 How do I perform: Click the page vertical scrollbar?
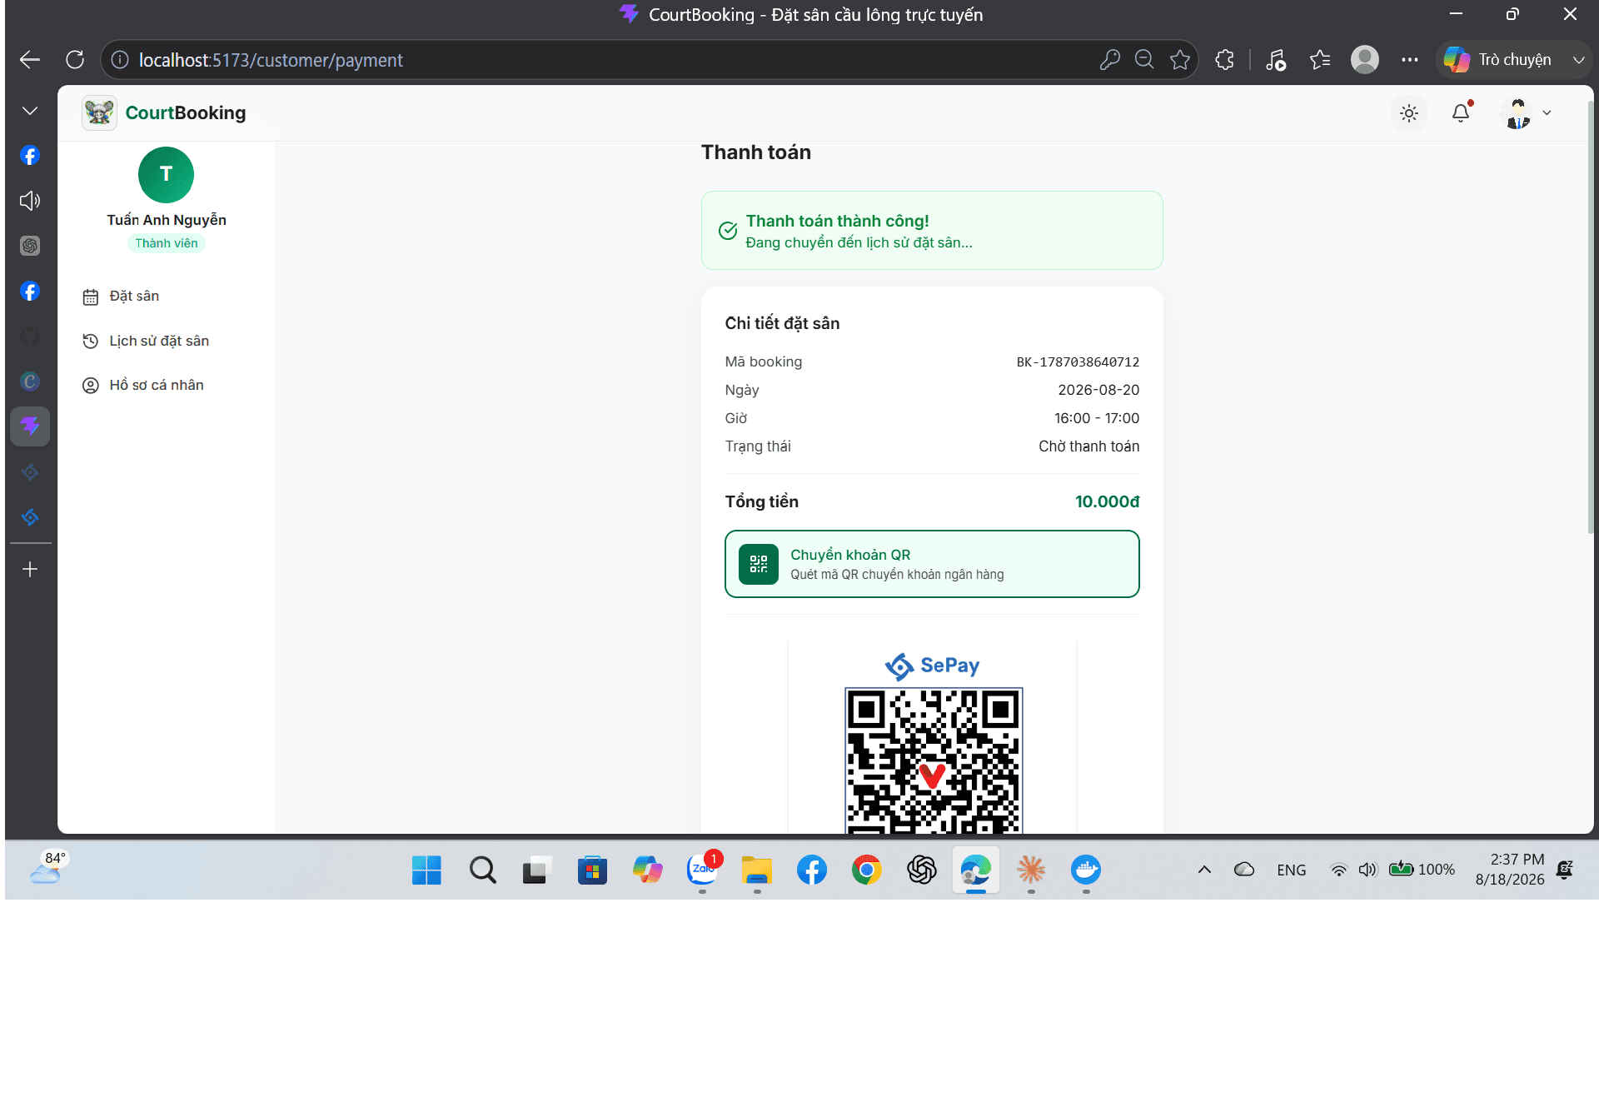click(1589, 317)
